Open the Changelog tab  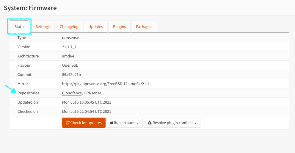point(69,26)
